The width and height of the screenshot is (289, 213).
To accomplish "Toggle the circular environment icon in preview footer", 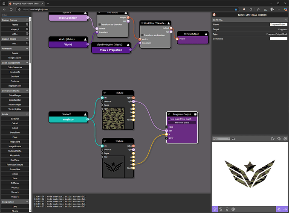I will pos(233,209).
